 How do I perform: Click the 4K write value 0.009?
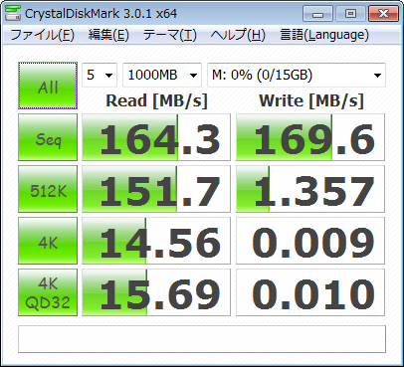[310, 241]
